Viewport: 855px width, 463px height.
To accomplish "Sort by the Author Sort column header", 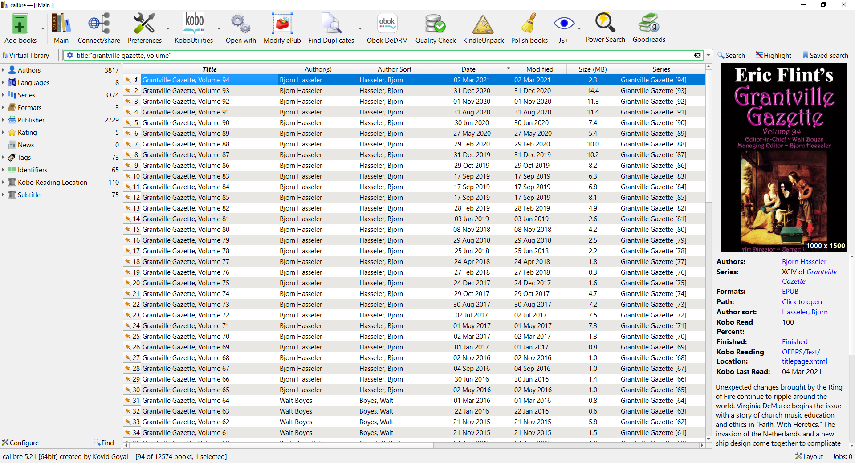I will 395,69.
